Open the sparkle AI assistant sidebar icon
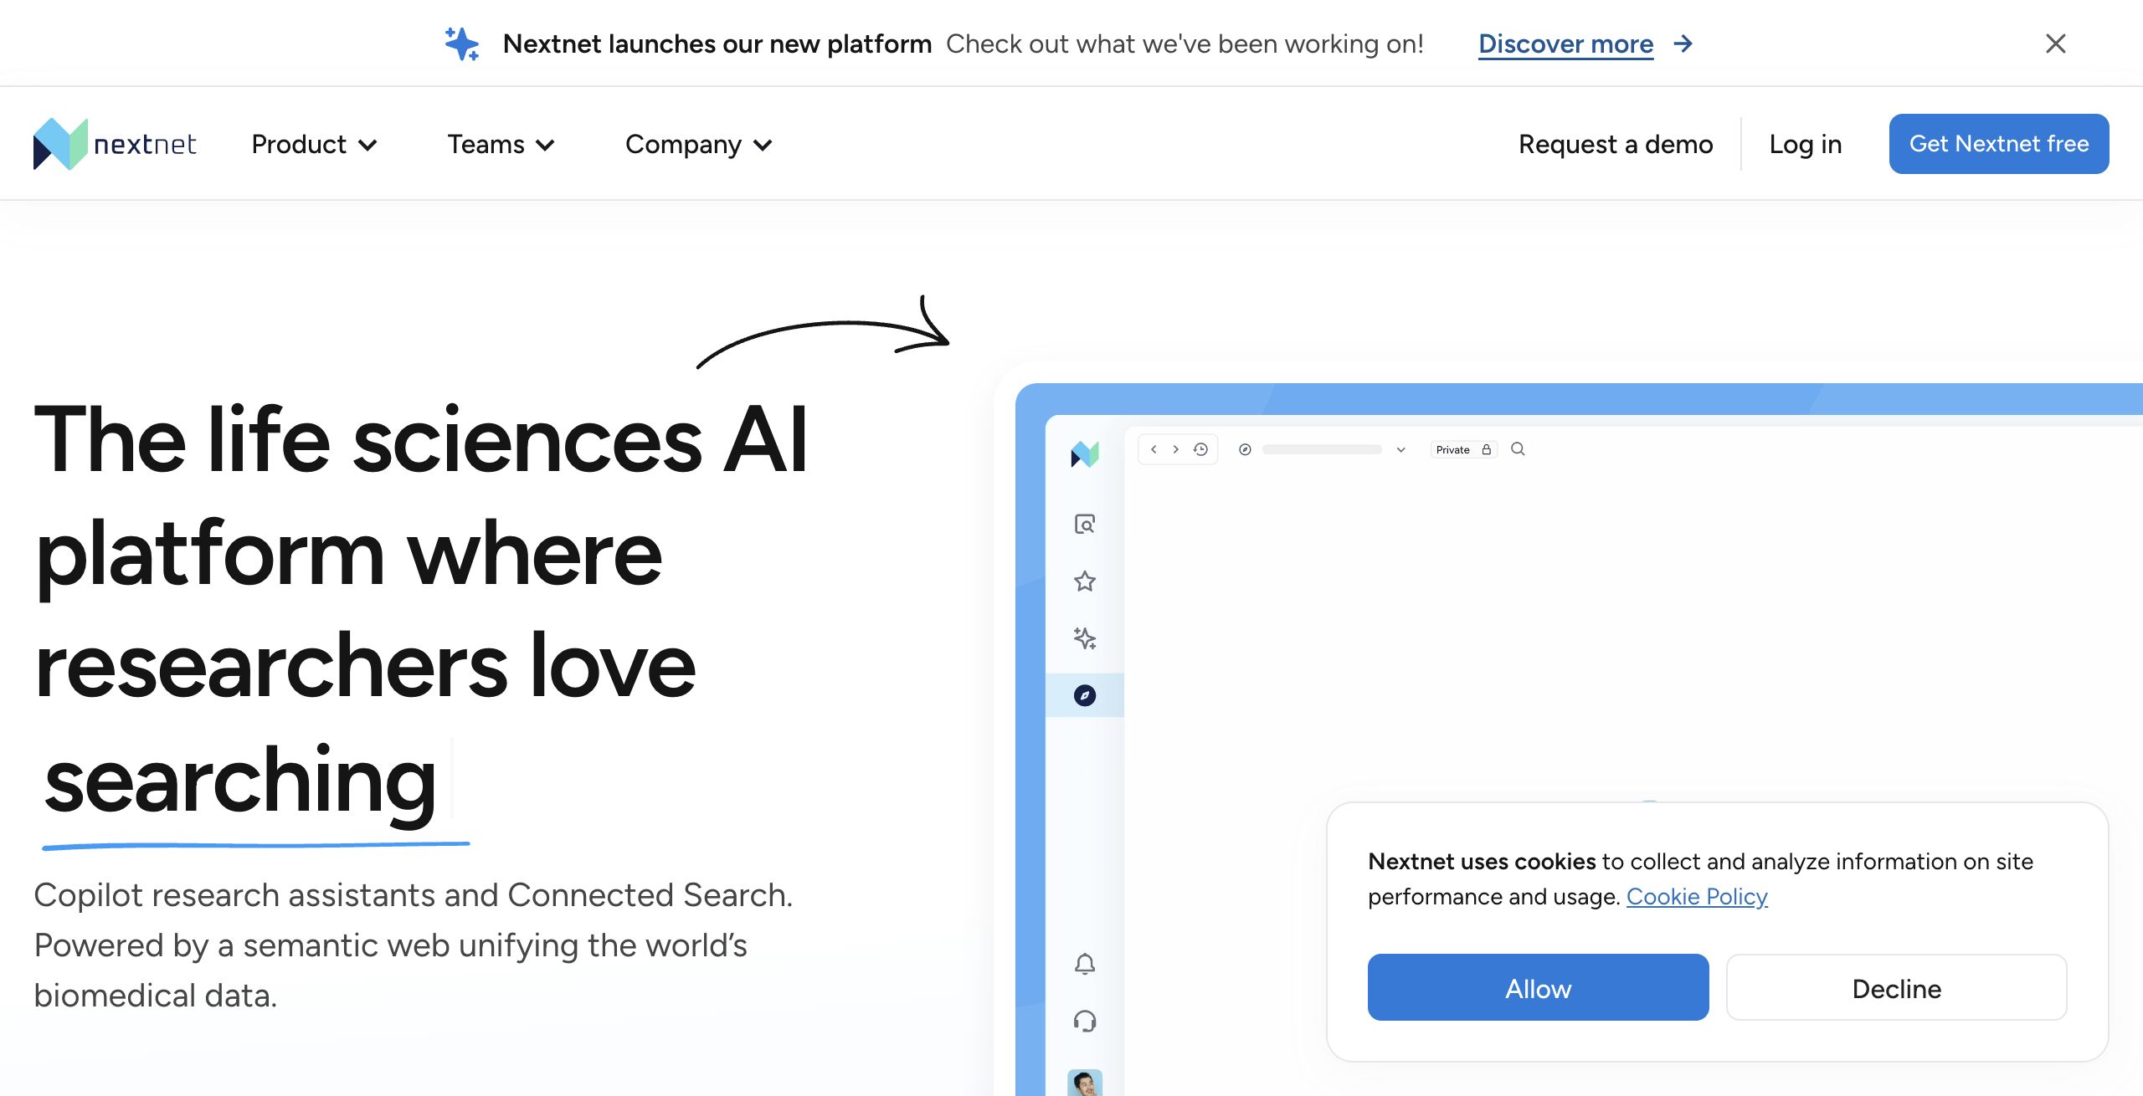This screenshot has width=2143, height=1096. coord(1085,638)
